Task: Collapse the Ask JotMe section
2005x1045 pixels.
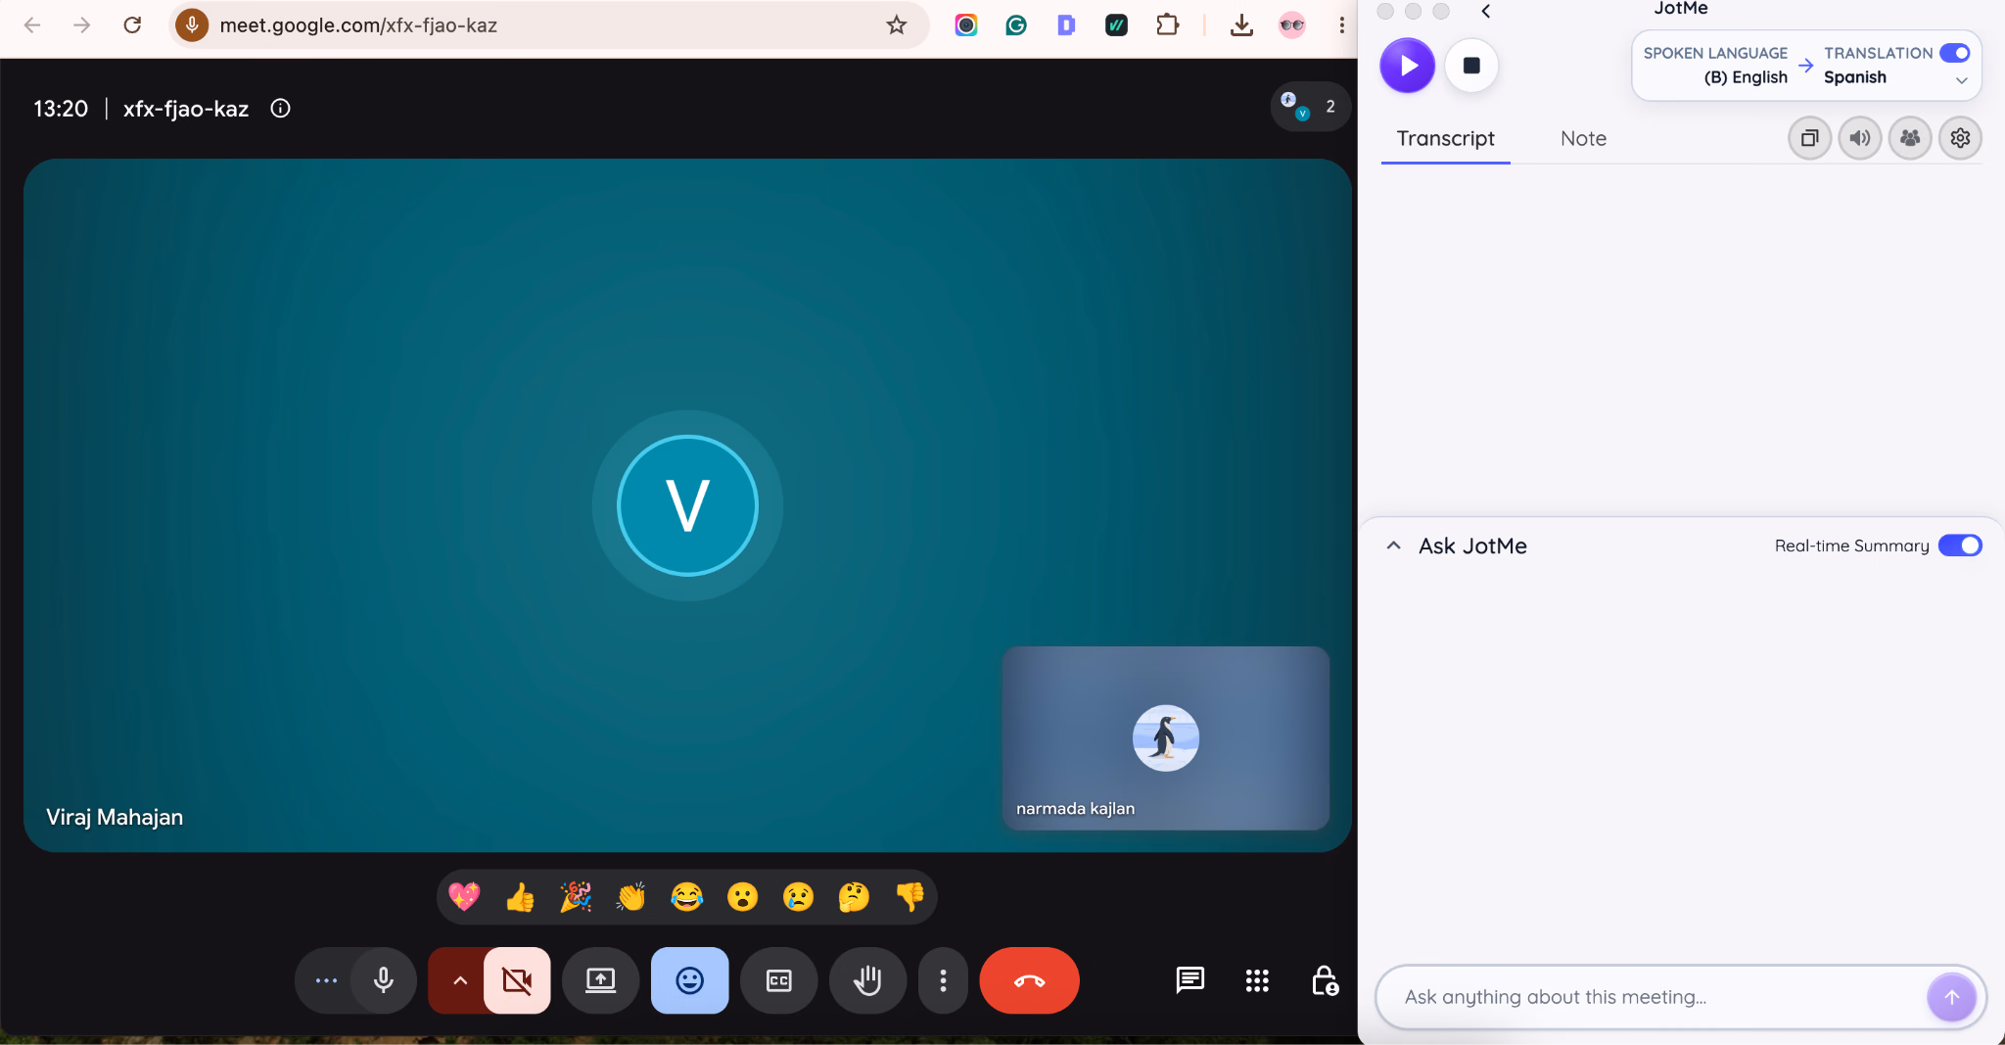Action: click(1393, 546)
